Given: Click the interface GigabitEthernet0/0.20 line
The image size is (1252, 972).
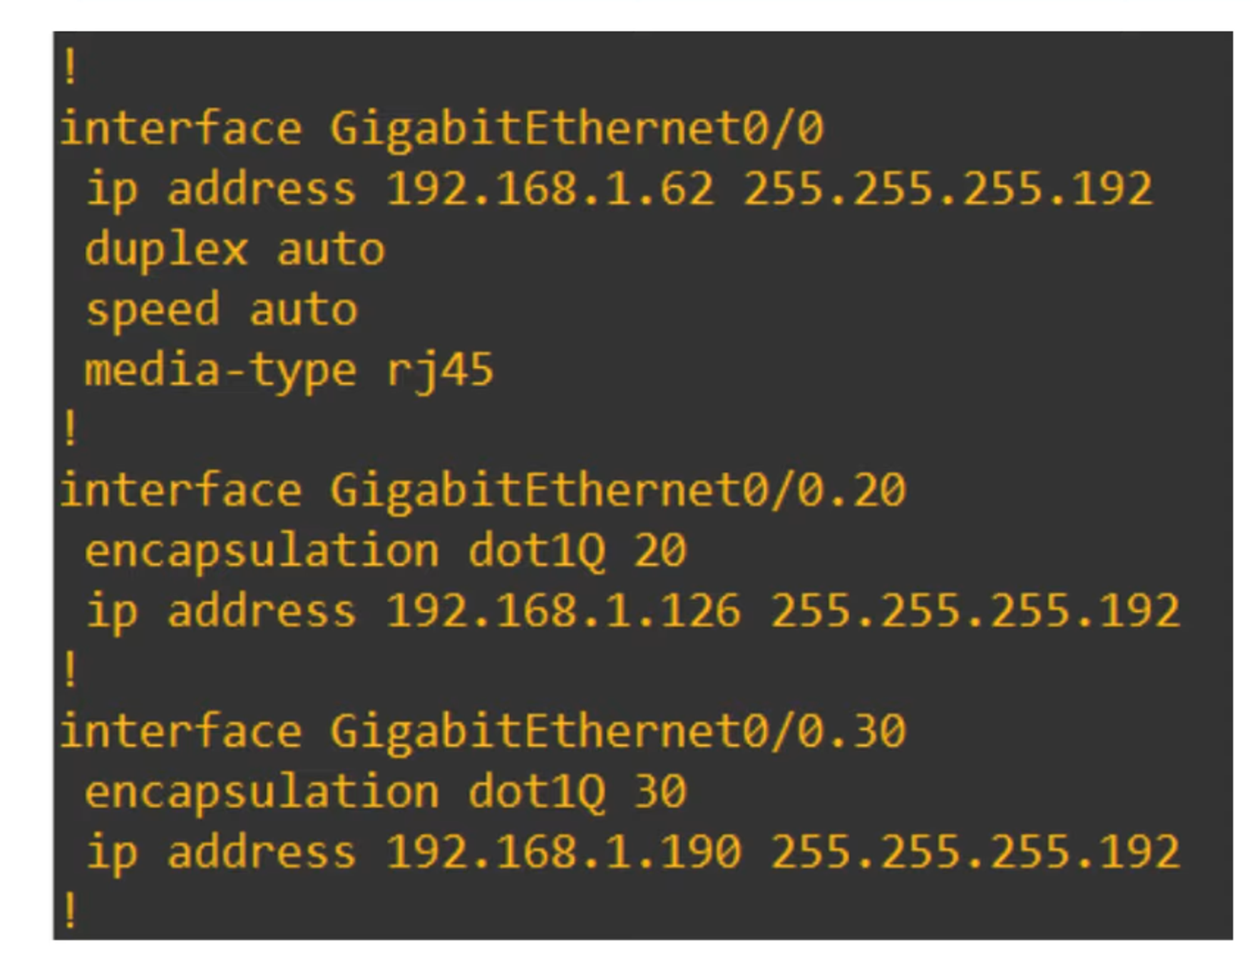Looking at the screenshot, I should click(x=483, y=489).
